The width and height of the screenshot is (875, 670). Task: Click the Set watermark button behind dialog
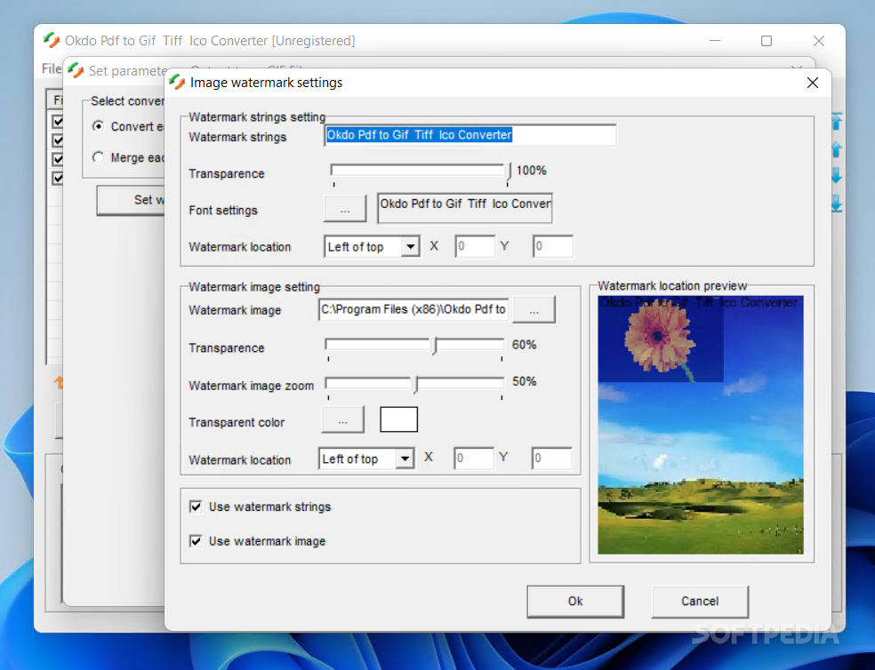pos(132,200)
